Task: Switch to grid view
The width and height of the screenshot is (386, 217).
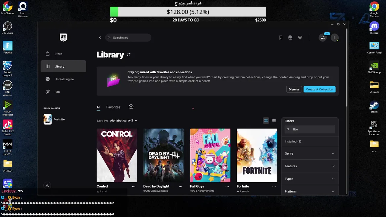Action: point(266,121)
